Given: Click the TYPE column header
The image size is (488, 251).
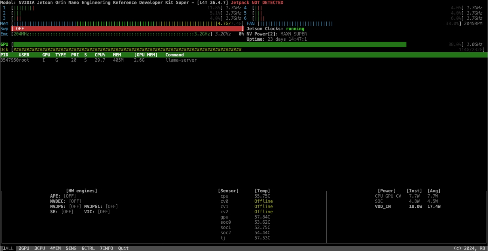Looking at the screenshot, I should pos(61,55).
